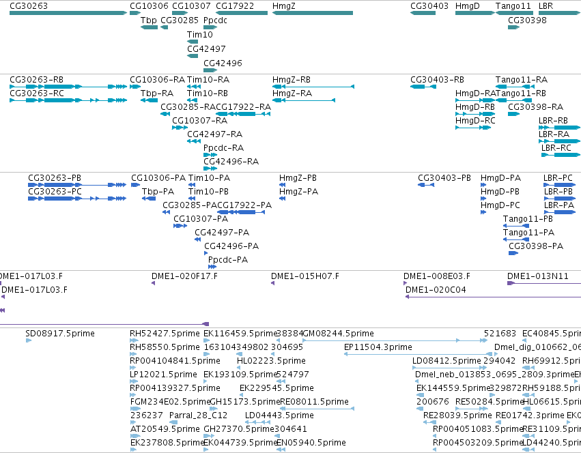Open the CG30263-RB transcript label

[36, 80]
